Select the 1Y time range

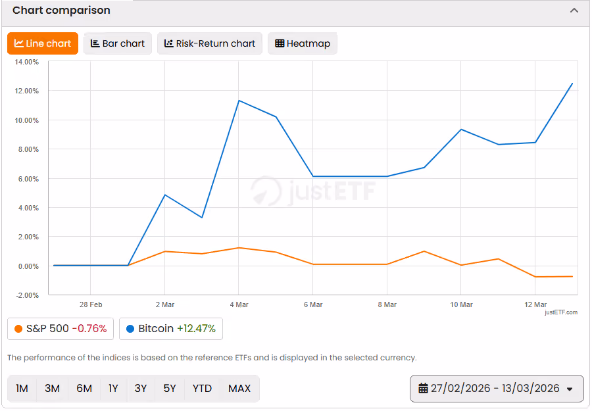pos(113,389)
